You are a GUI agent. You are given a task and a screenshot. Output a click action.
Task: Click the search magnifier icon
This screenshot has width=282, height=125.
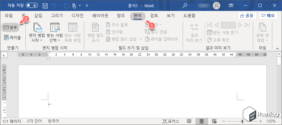(x=185, y=6)
